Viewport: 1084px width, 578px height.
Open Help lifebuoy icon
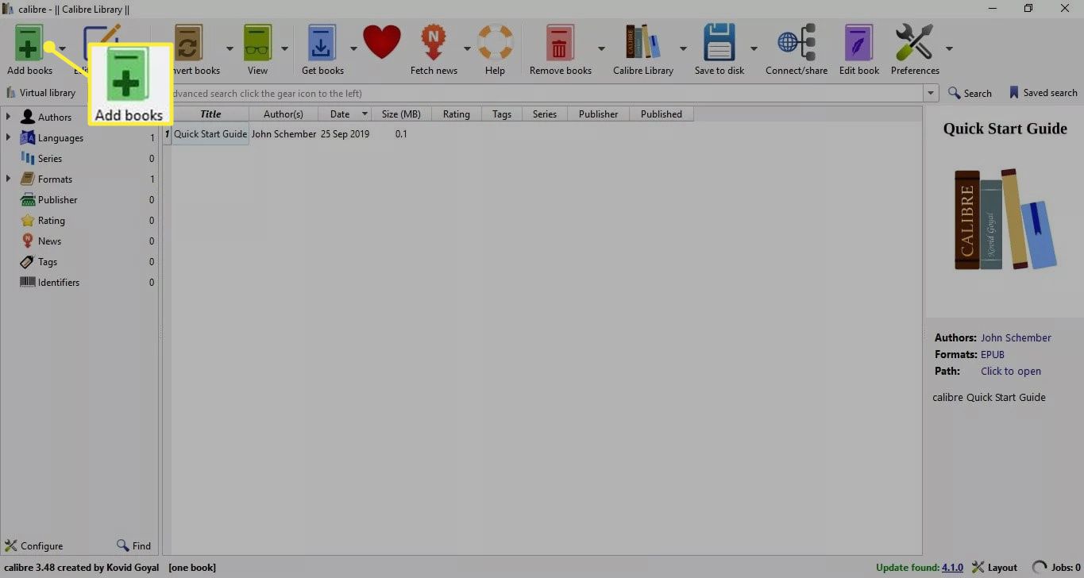495,43
